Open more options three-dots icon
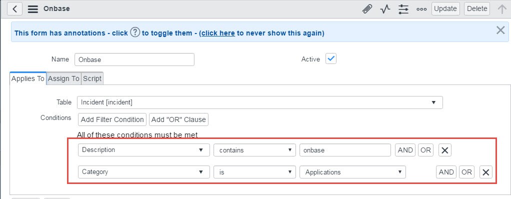This screenshot has height=199, width=511. [x=421, y=9]
